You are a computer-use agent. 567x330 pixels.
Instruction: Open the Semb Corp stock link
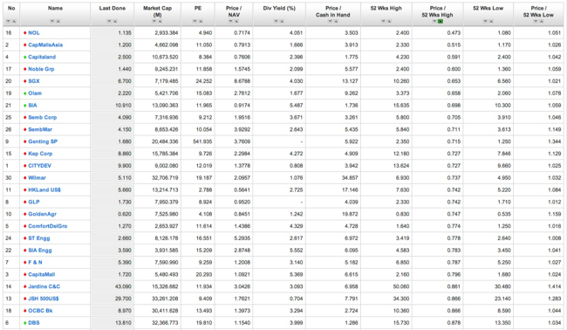43,117
